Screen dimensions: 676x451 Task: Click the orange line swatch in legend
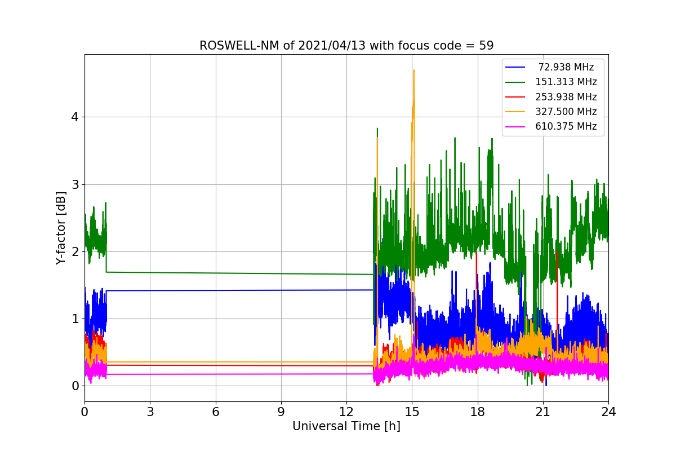[x=515, y=112]
